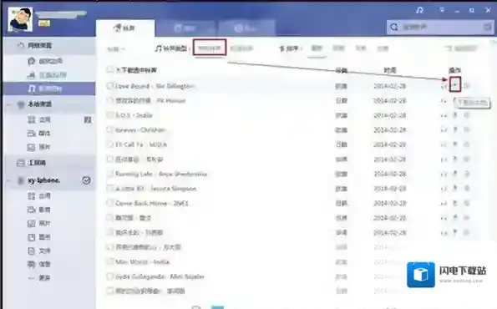Image resolution: width=497 pixels, height=309 pixels.
Task: Click the user avatar picture
Action: pos(20,19)
